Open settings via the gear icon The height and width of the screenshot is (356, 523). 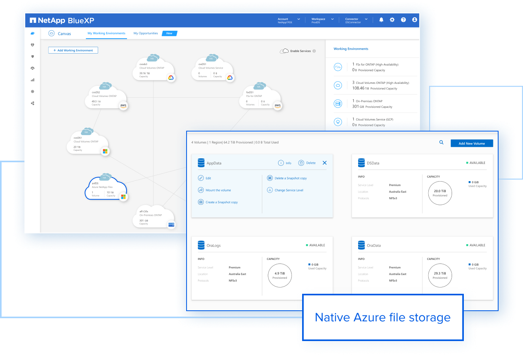(x=392, y=20)
